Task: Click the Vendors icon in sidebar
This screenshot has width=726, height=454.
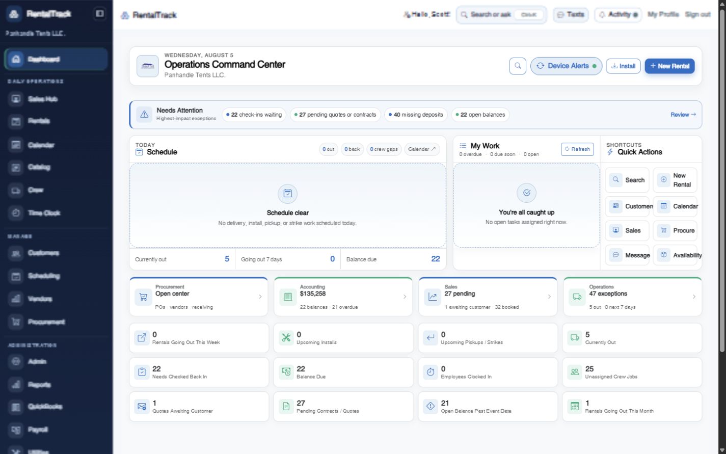Action: point(16,299)
